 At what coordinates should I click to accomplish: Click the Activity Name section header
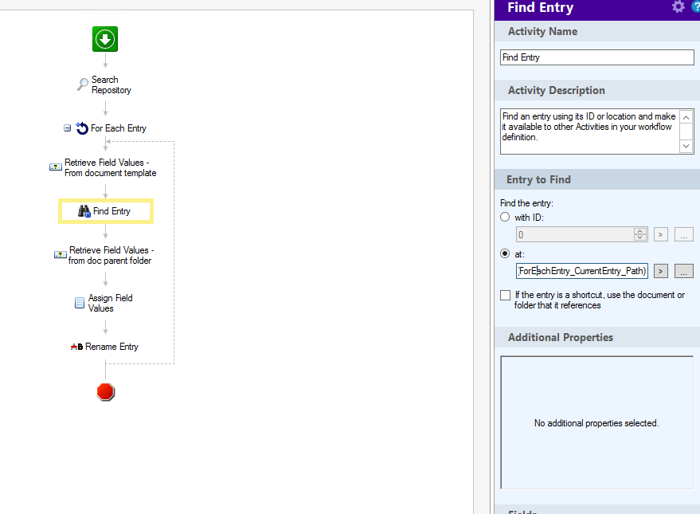[597, 31]
